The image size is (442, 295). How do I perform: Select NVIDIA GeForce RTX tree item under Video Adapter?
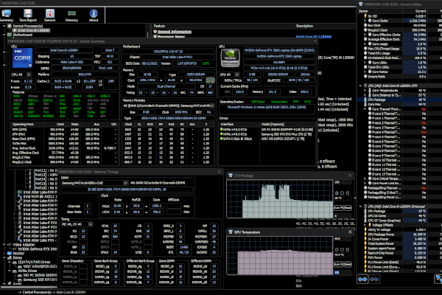click(x=38, y=249)
